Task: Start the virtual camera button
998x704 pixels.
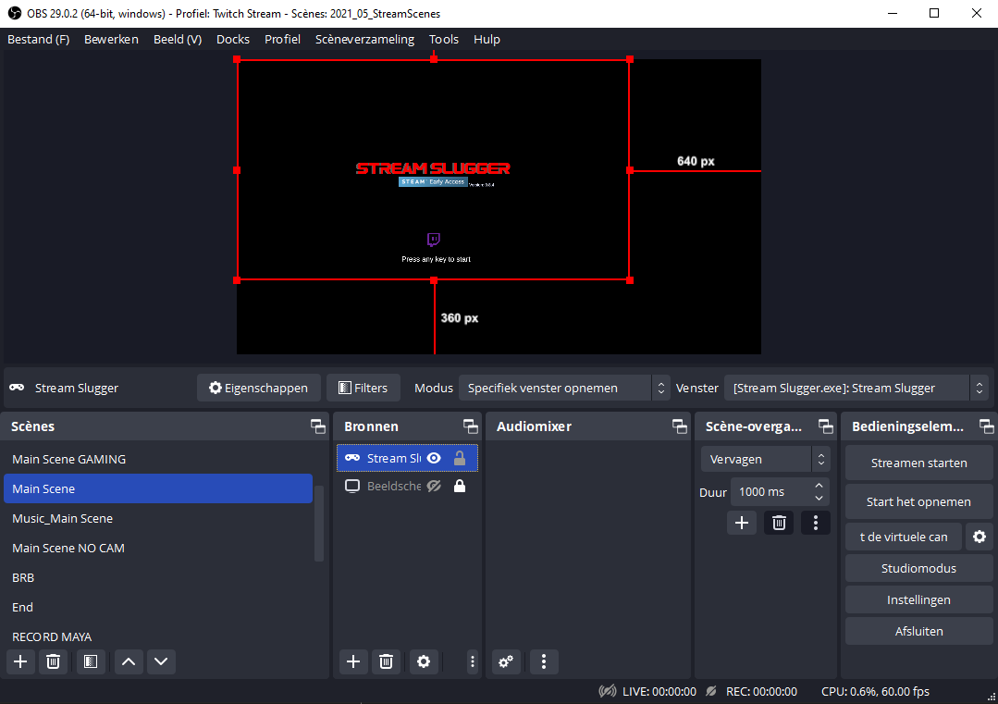Action: [903, 537]
